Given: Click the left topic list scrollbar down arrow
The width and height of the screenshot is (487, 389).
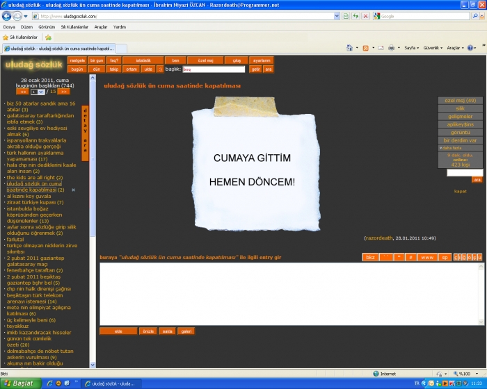Looking at the screenshot, I should pos(93,365).
